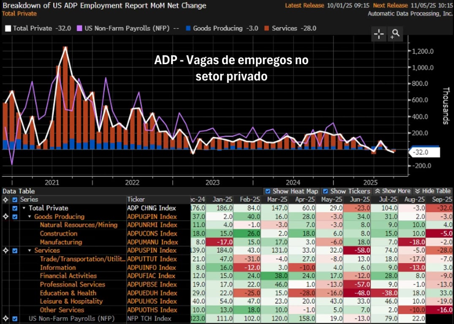
Task: Click the zoom magnifier icon
Action: coord(395,34)
